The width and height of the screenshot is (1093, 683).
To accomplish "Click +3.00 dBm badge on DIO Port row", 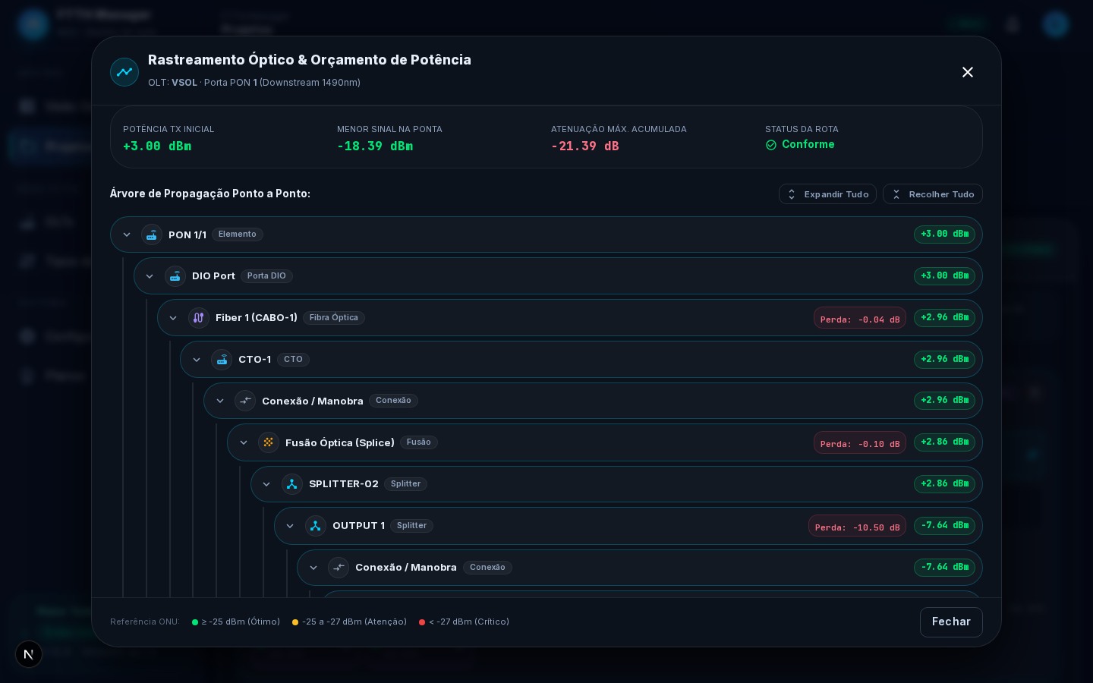I will point(944,276).
